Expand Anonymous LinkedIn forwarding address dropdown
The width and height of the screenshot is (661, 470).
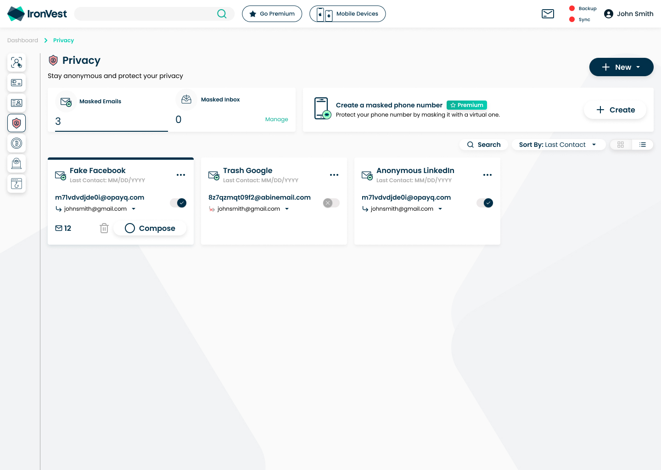coord(440,209)
